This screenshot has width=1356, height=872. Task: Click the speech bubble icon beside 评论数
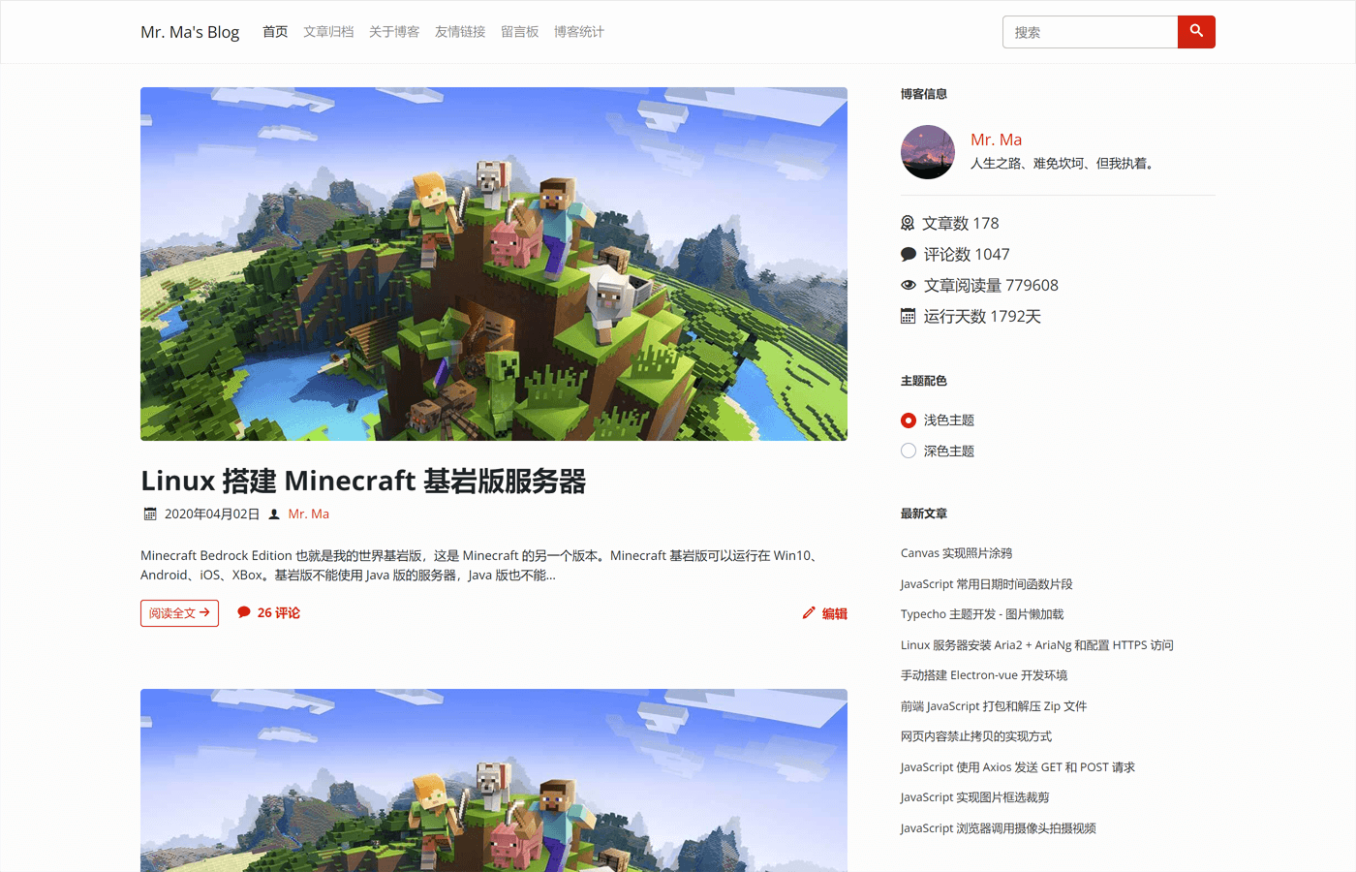909,254
